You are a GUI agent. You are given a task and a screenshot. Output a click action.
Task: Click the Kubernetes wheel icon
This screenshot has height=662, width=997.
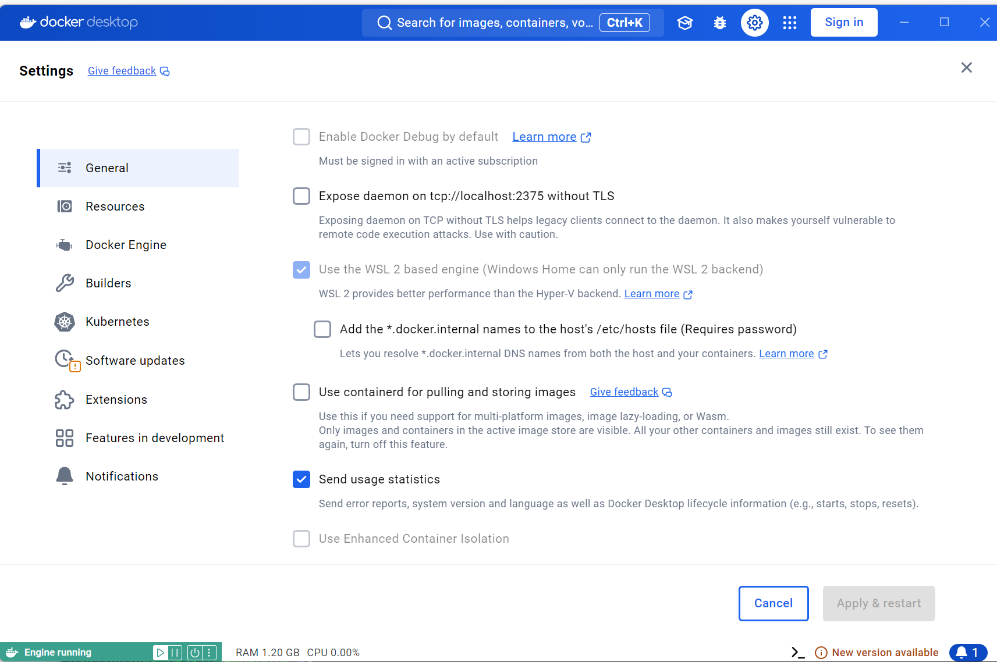pyautogui.click(x=65, y=322)
